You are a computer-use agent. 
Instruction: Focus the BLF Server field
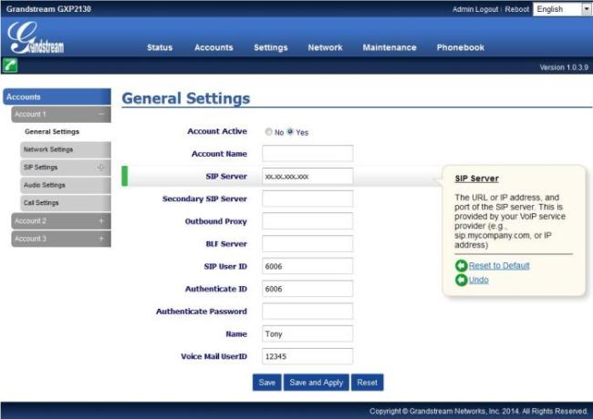pyautogui.click(x=307, y=244)
